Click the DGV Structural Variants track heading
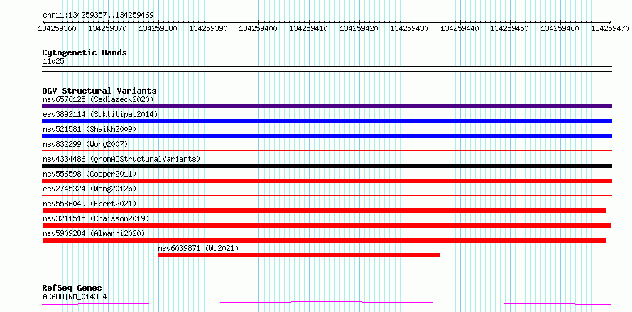 99,91
